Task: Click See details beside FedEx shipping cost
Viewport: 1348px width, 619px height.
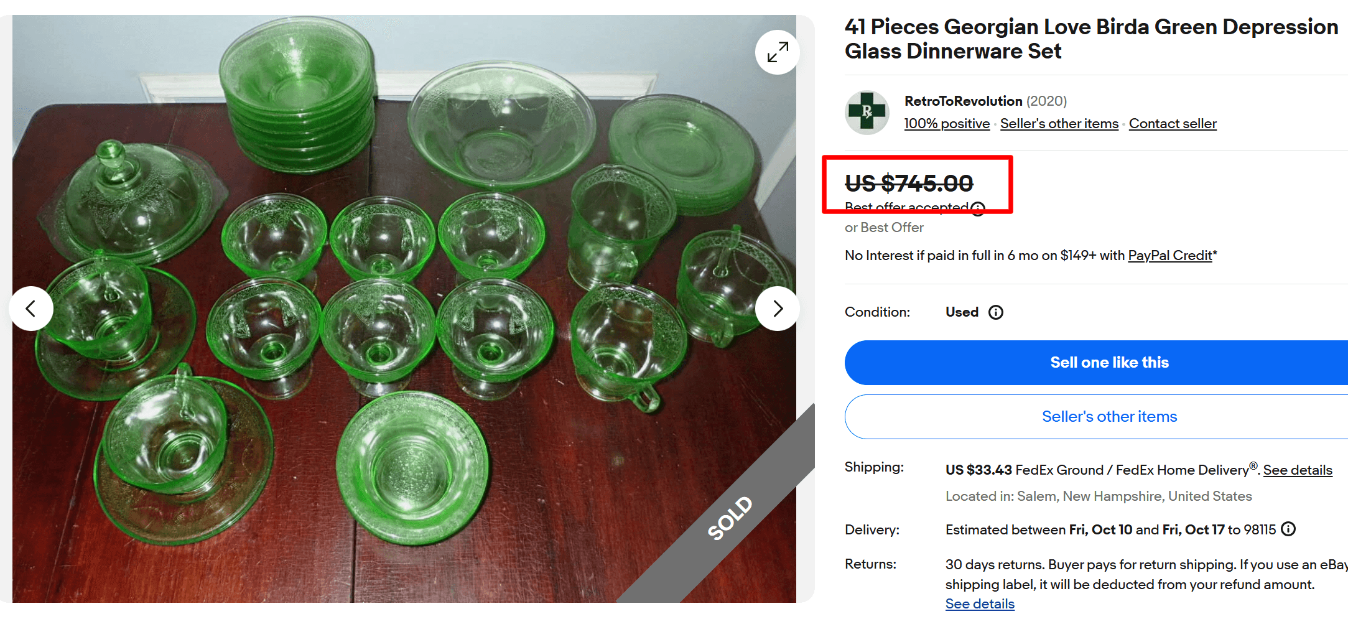Action: (x=1298, y=470)
